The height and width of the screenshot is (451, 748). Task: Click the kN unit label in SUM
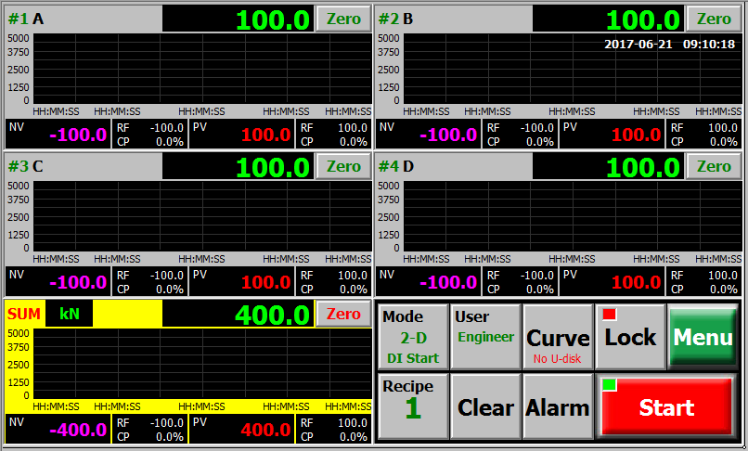70,314
